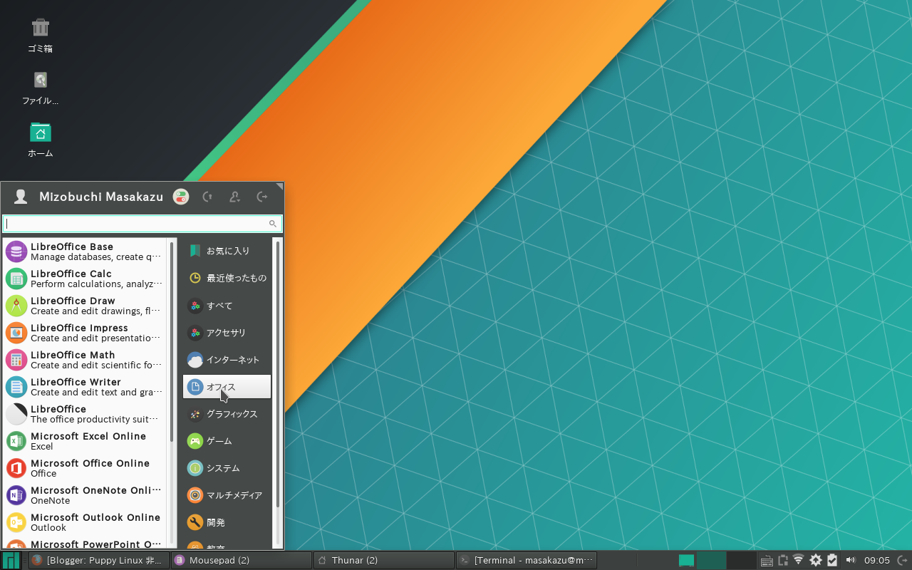The image size is (912, 570).
Task: Launch the LibreOffice suite entry
Action: pos(85,414)
